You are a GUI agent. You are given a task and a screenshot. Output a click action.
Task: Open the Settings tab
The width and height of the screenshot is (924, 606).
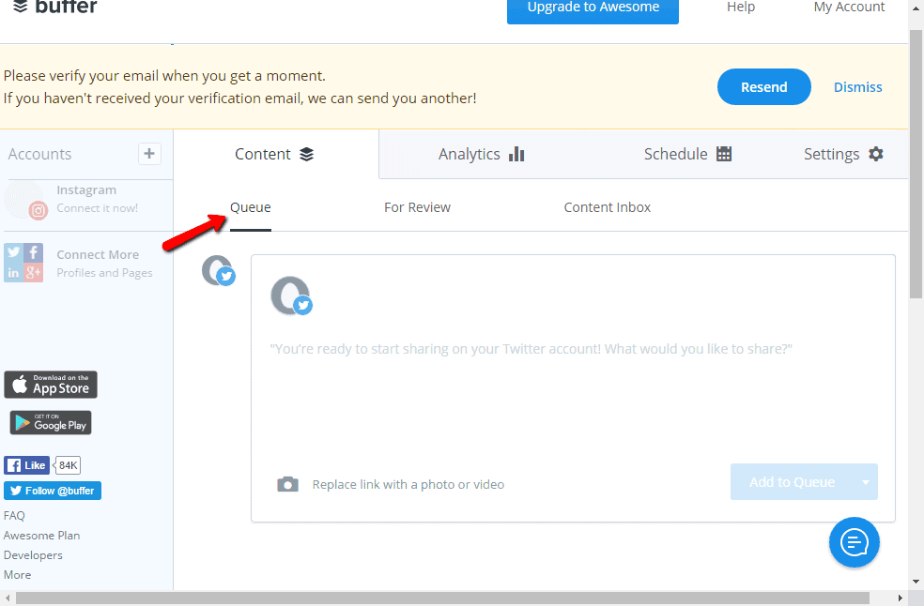843,154
